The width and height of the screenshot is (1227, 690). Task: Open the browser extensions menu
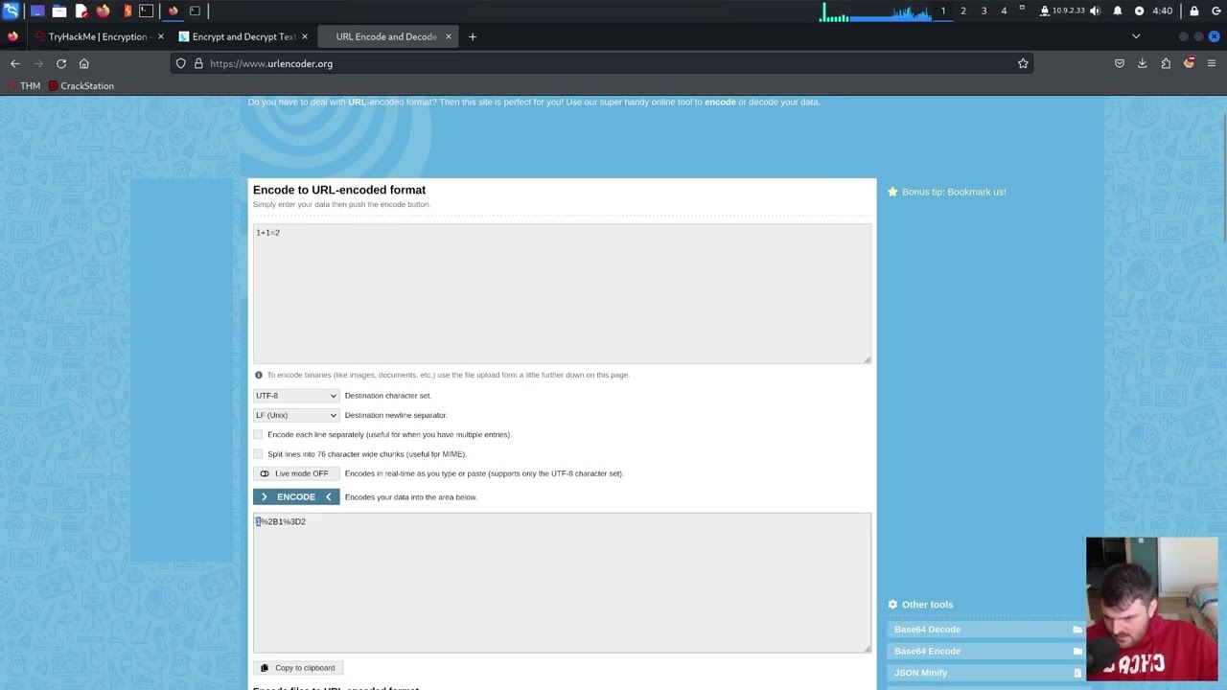pos(1166,63)
